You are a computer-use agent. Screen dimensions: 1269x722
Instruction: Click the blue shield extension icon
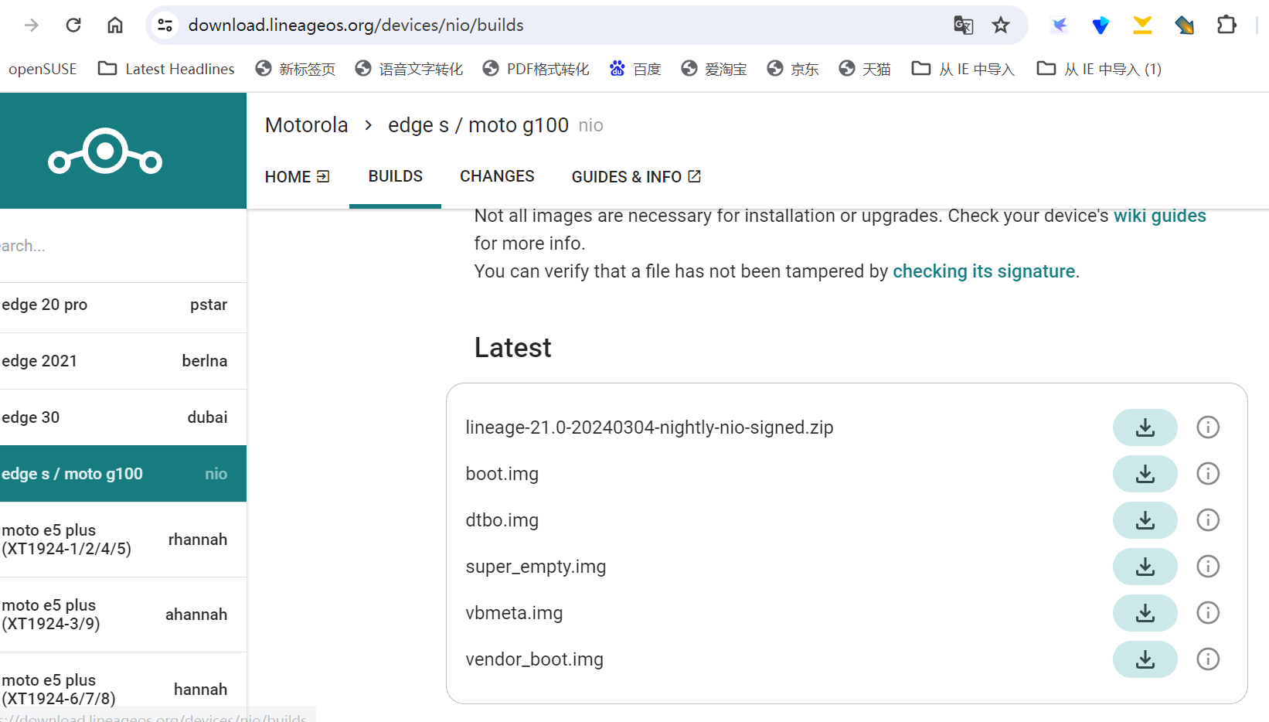click(1101, 25)
